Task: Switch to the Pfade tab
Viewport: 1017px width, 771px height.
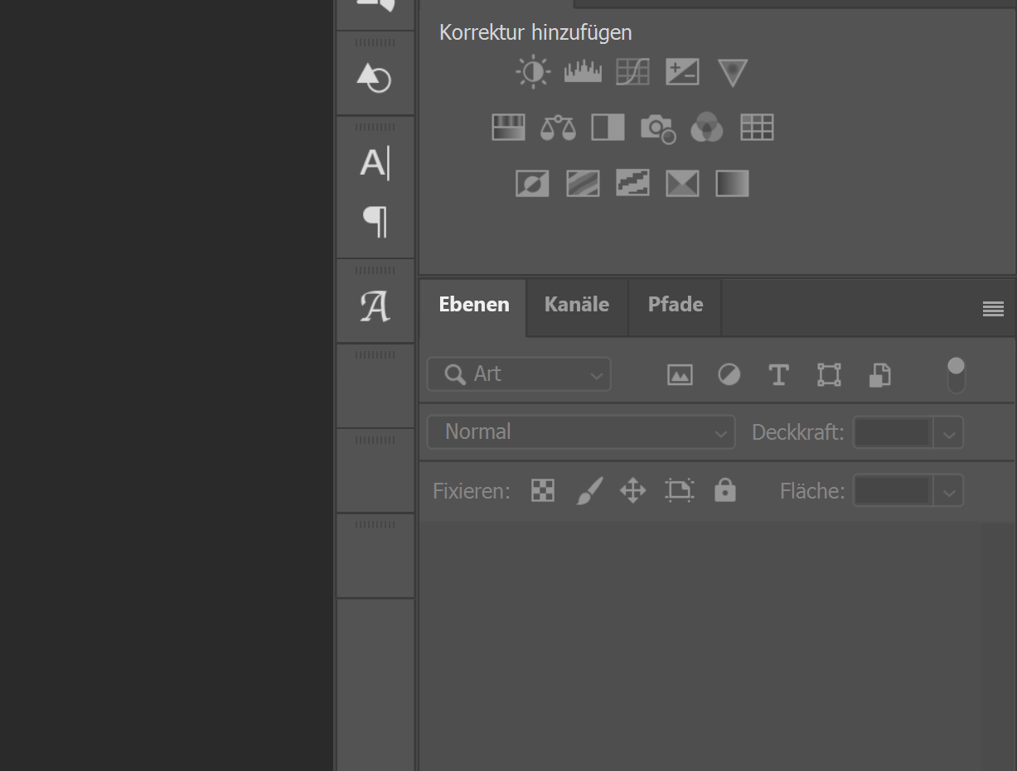Action: tap(675, 304)
